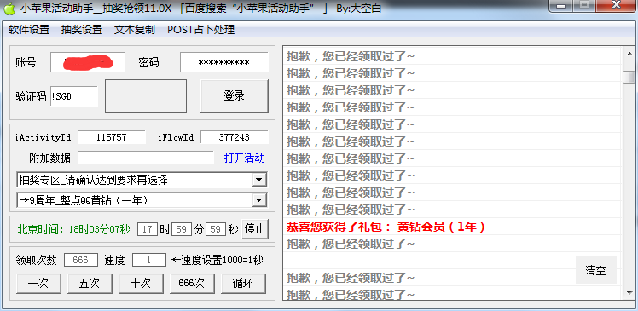Click the 登录 login button
The image size is (638, 311).
click(x=235, y=96)
